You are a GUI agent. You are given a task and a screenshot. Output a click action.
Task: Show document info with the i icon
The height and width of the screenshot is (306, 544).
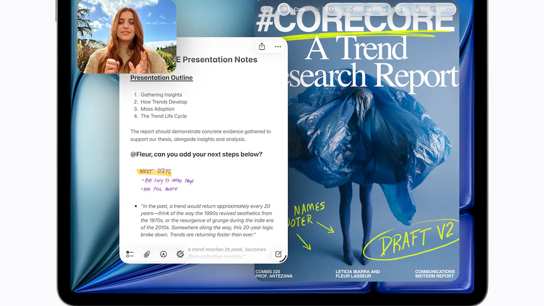[x=401, y=10]
